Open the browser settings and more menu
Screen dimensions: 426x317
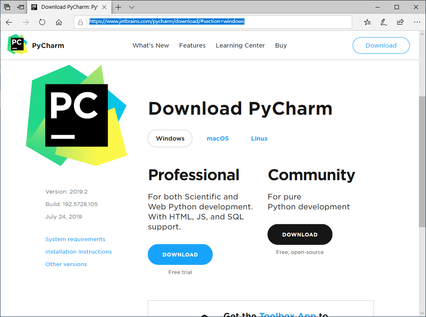[x=417, y=22]
